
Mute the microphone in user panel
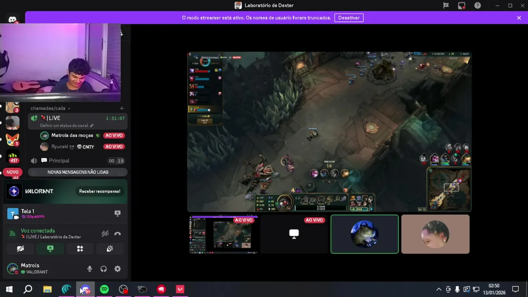pyautogui.click(x=90, y=269)
